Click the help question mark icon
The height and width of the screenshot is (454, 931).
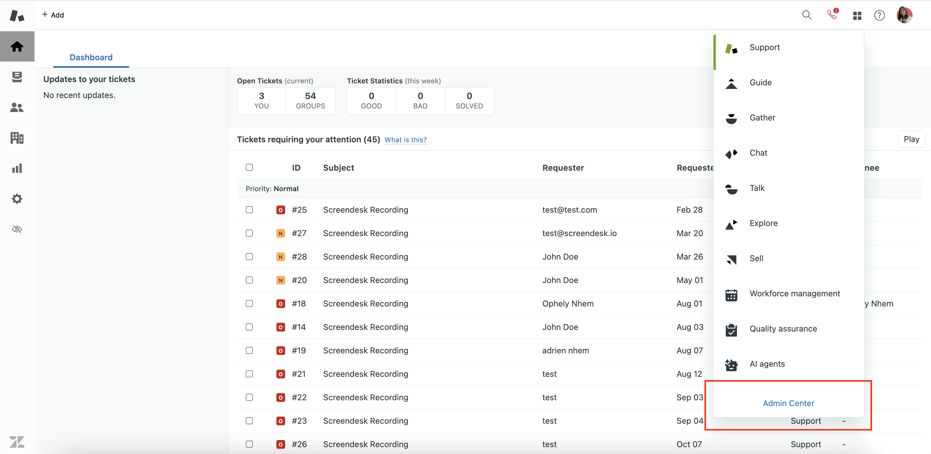click(x=879, y=15)
